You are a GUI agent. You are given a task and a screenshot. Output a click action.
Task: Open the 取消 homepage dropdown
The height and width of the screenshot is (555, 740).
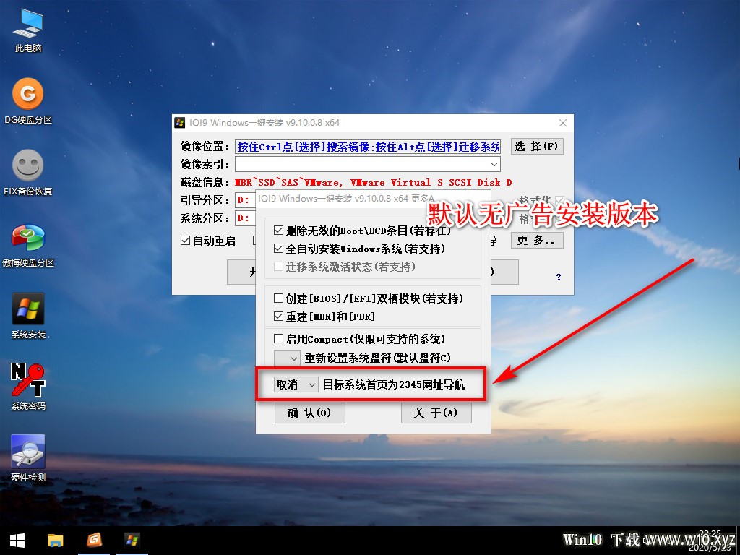(x=296, y=385)
